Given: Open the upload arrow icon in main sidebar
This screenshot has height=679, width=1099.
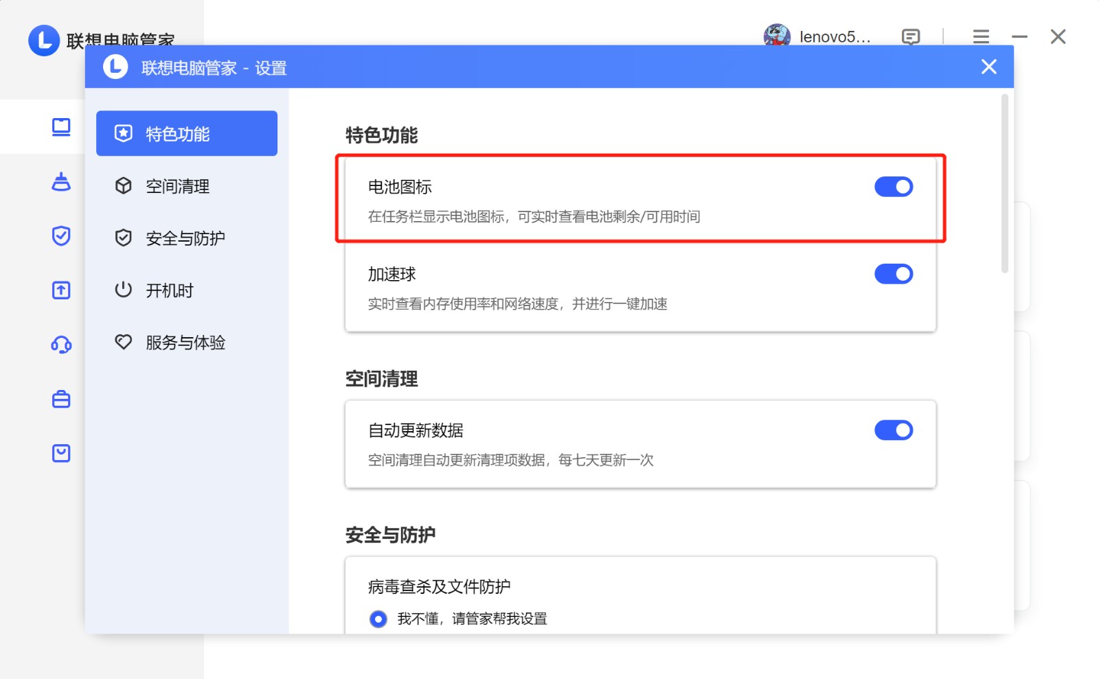Looking at the screenshot, I should coord(61,290).
